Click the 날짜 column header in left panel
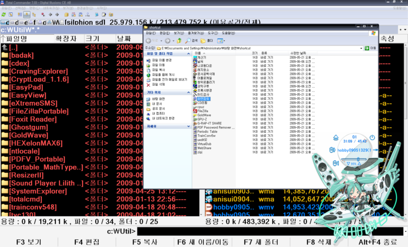408x247 pixels. pyautogui.click(x=129, y=39)
